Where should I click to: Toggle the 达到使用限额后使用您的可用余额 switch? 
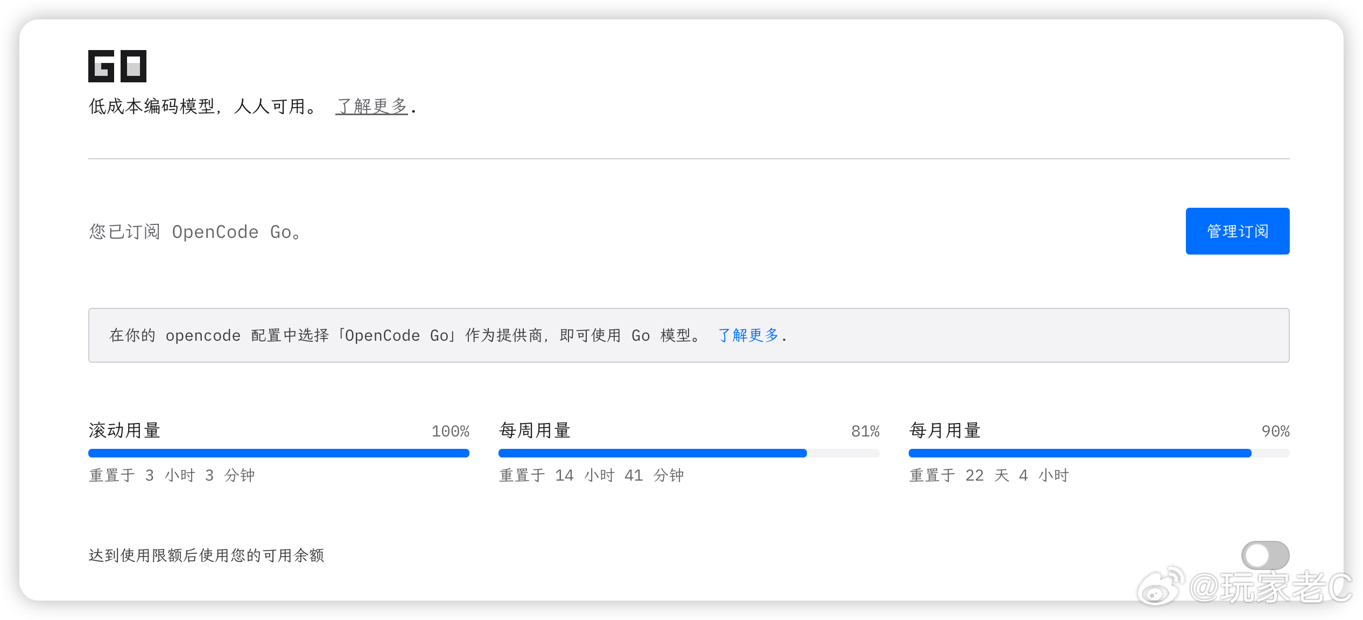point(1265,555)
